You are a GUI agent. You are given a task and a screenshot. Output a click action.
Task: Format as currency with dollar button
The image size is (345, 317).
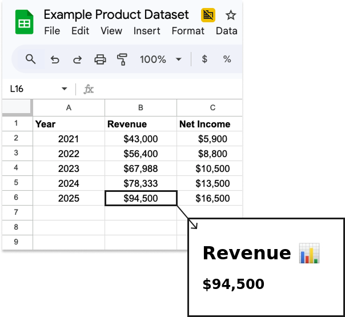[204, 59]
